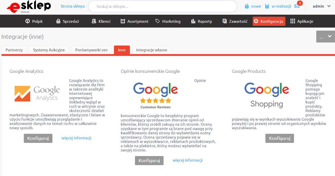The image size is (335, 176).
Task: Switch to the Porównywarki cen tab
Action: pyautogui.click(x=91, y=50)
